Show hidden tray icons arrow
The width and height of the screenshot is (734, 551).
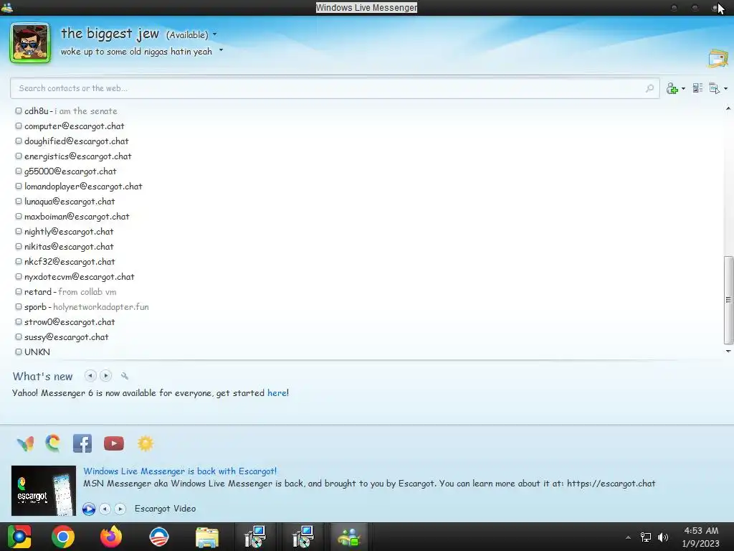(628, 537)
